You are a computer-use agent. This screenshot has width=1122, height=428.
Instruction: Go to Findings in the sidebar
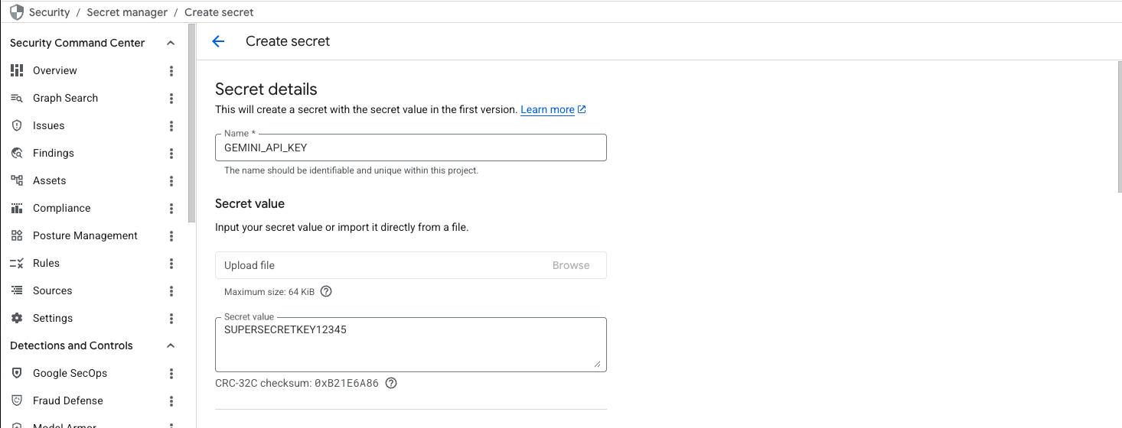54,153
